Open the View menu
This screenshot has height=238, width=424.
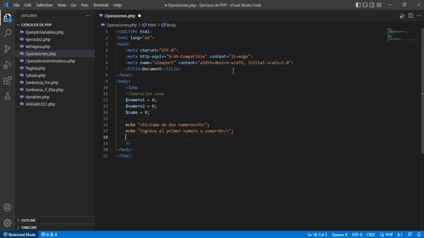pos(62,5)
